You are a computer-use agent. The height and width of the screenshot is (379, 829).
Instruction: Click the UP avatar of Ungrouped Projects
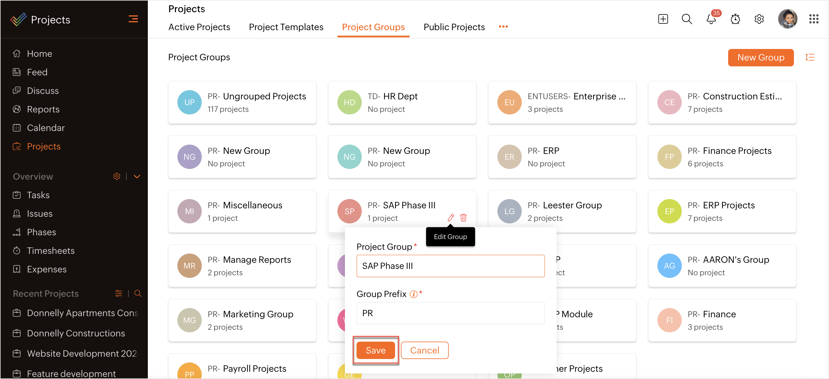tap(189, 102)
